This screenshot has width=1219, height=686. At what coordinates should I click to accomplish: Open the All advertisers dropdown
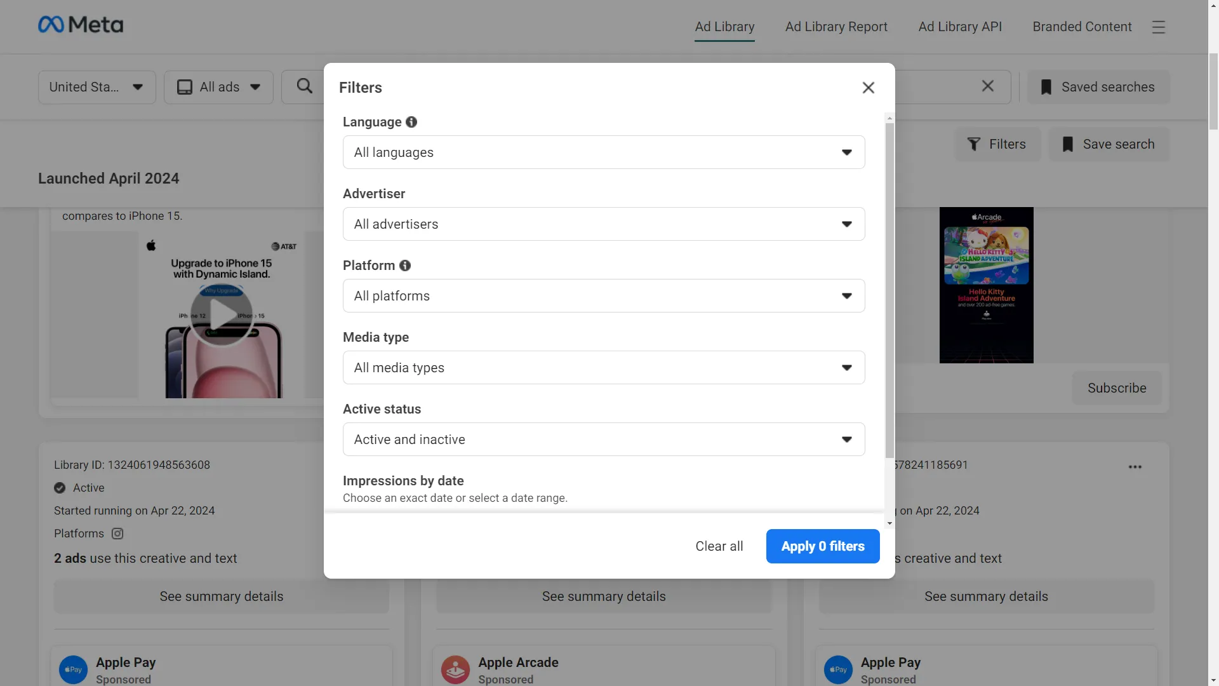604,224
